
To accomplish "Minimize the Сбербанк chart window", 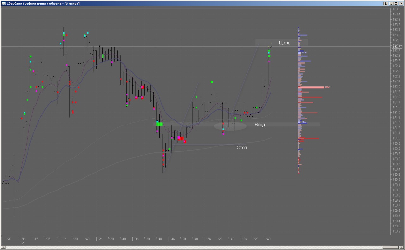I will click(391, 3).
